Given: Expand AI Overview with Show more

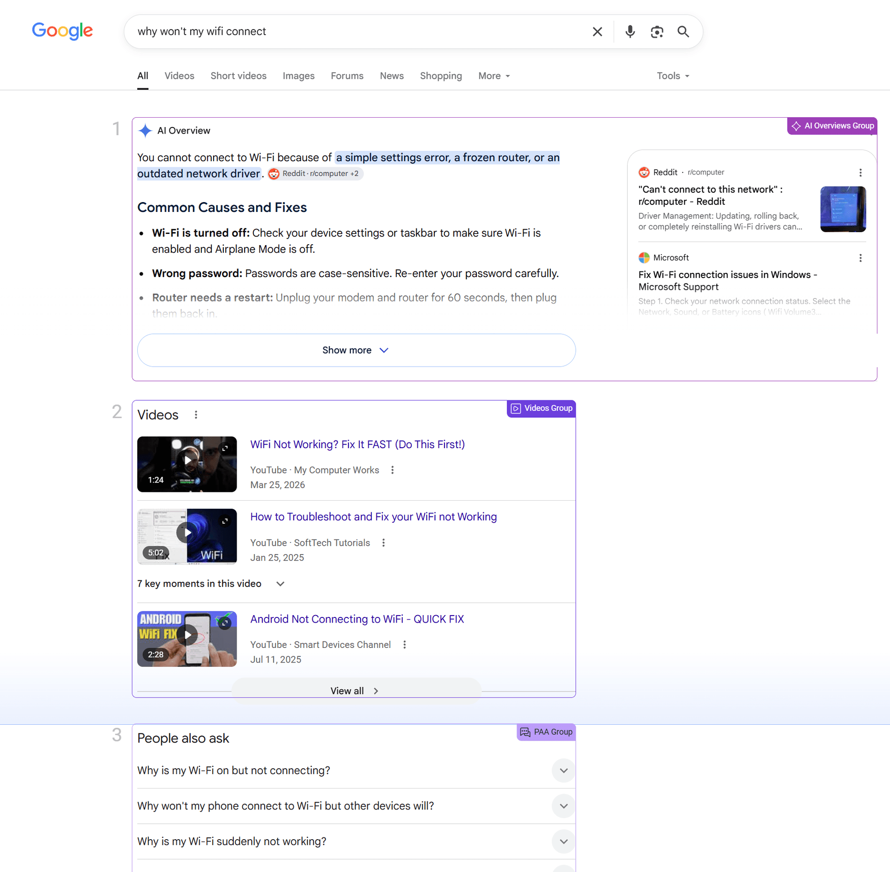Looking at the screenshot, I should pyautogui.click(x=356, y=350).
